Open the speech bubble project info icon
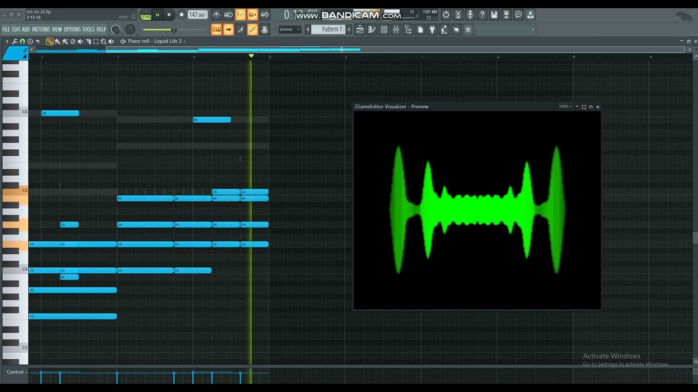The width and height of the screenshot is (698, 392). 518,15
